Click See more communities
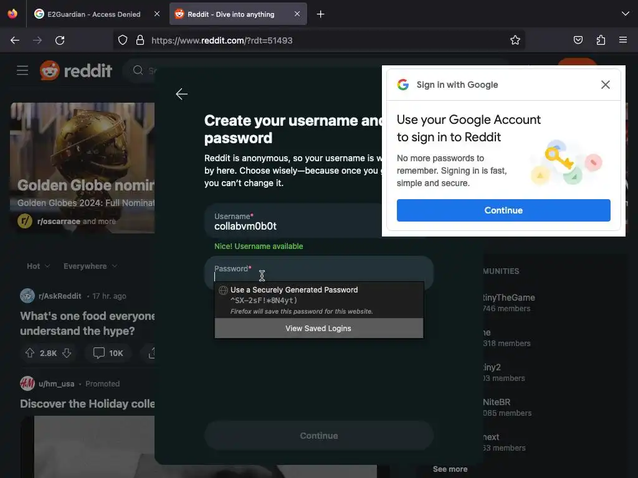The width and height of the screenshot is (638, 478). pos(450,469)
